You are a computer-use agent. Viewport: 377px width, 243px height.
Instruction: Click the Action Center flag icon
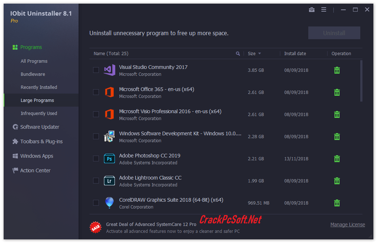click(x=15, y=170)
